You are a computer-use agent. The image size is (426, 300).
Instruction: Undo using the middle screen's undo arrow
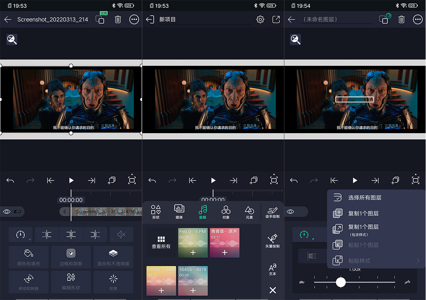point(152,181)
